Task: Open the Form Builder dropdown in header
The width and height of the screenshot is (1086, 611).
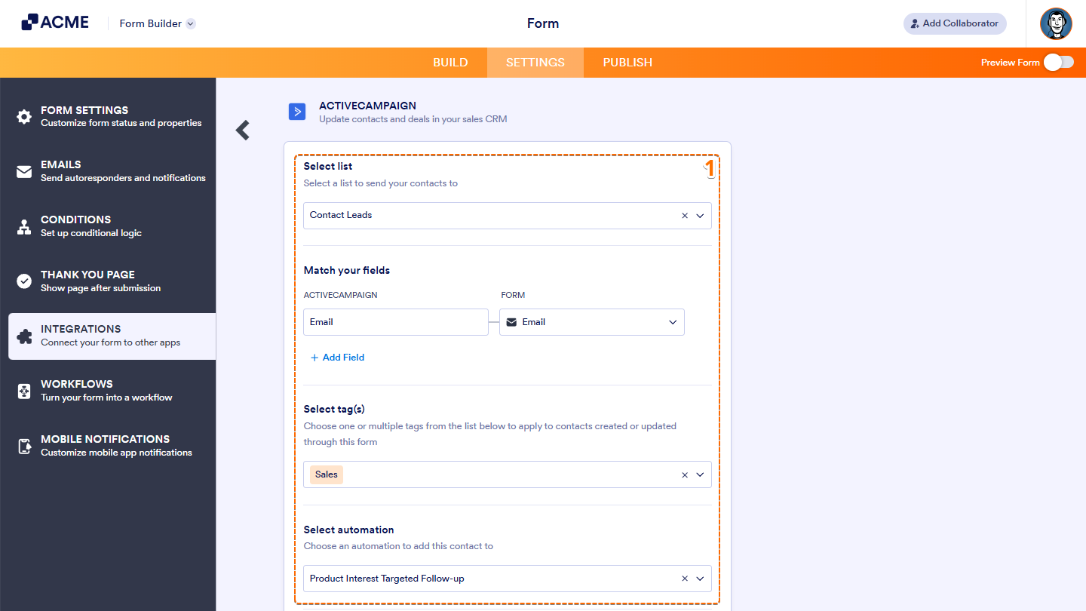Action: click(x=157, y=23)
